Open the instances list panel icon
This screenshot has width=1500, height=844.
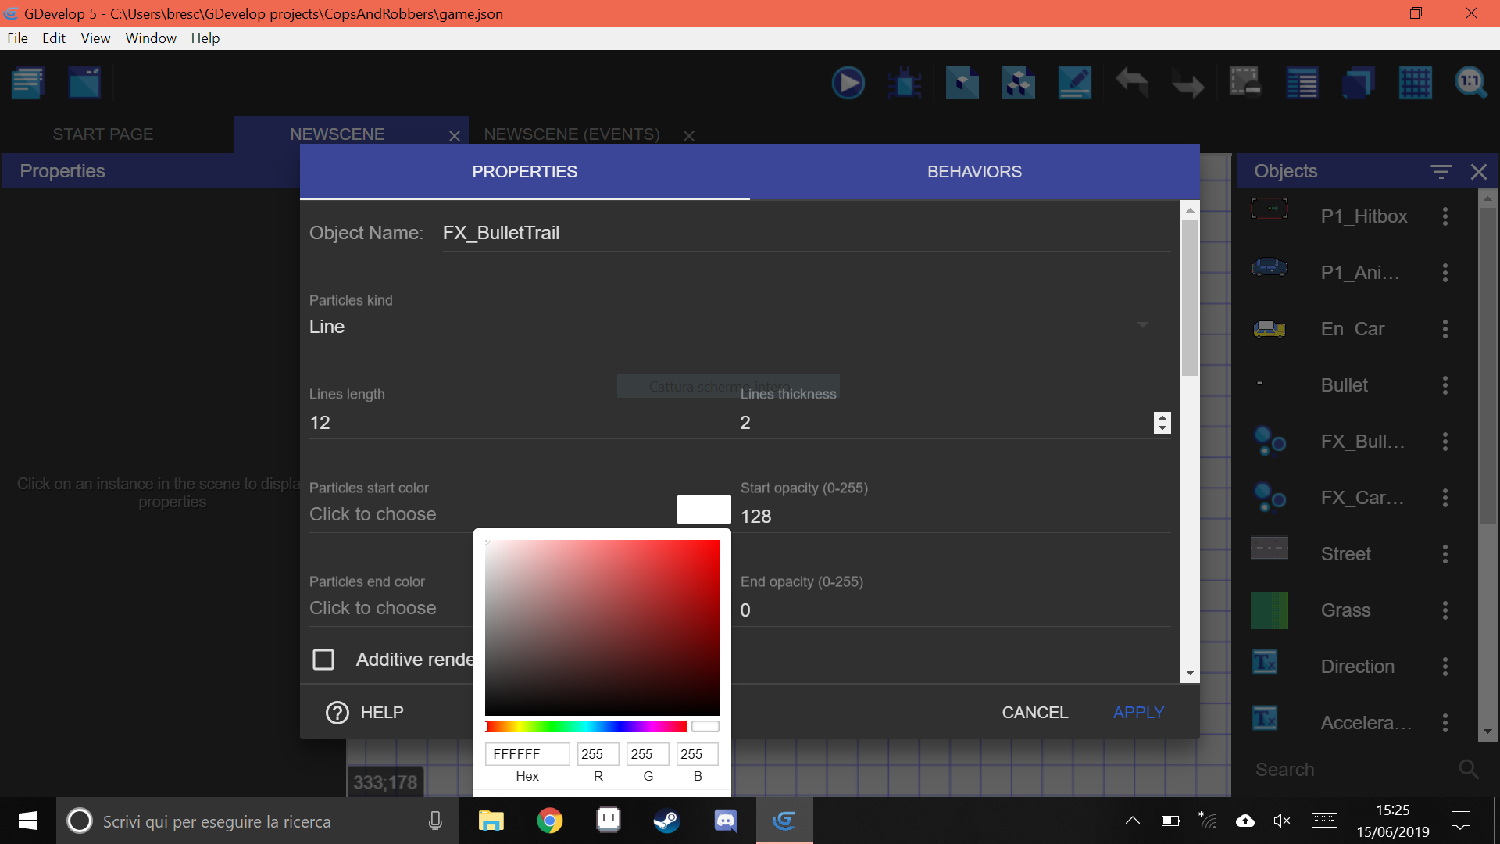(1302, 82)
